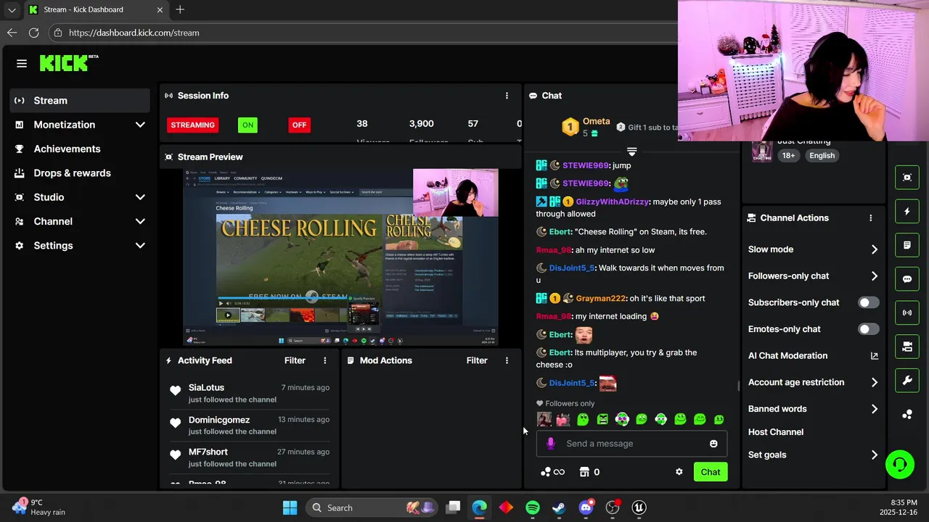The height and width of the screenshot is (522, 929).
Task: Open Unreal Engine from the taskbar
Action: tap(639, 507)
